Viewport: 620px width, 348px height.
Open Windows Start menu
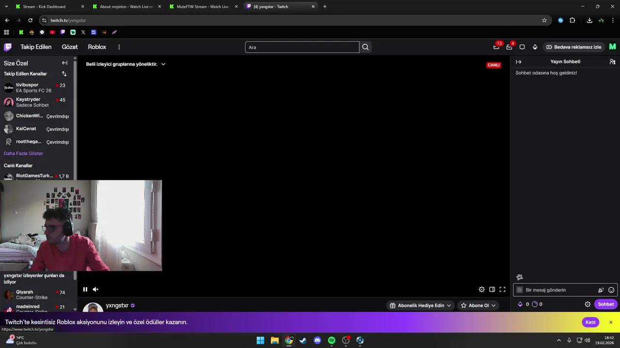point(260,340)
